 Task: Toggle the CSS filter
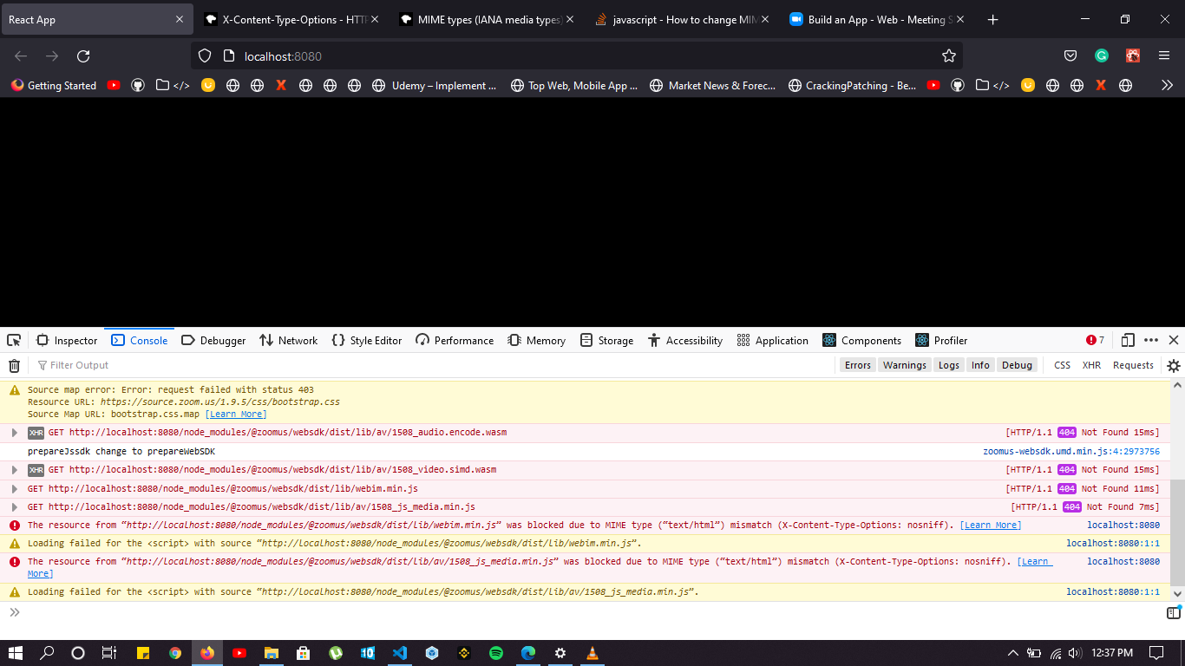pyautogui.click(x=1062, y=365)
